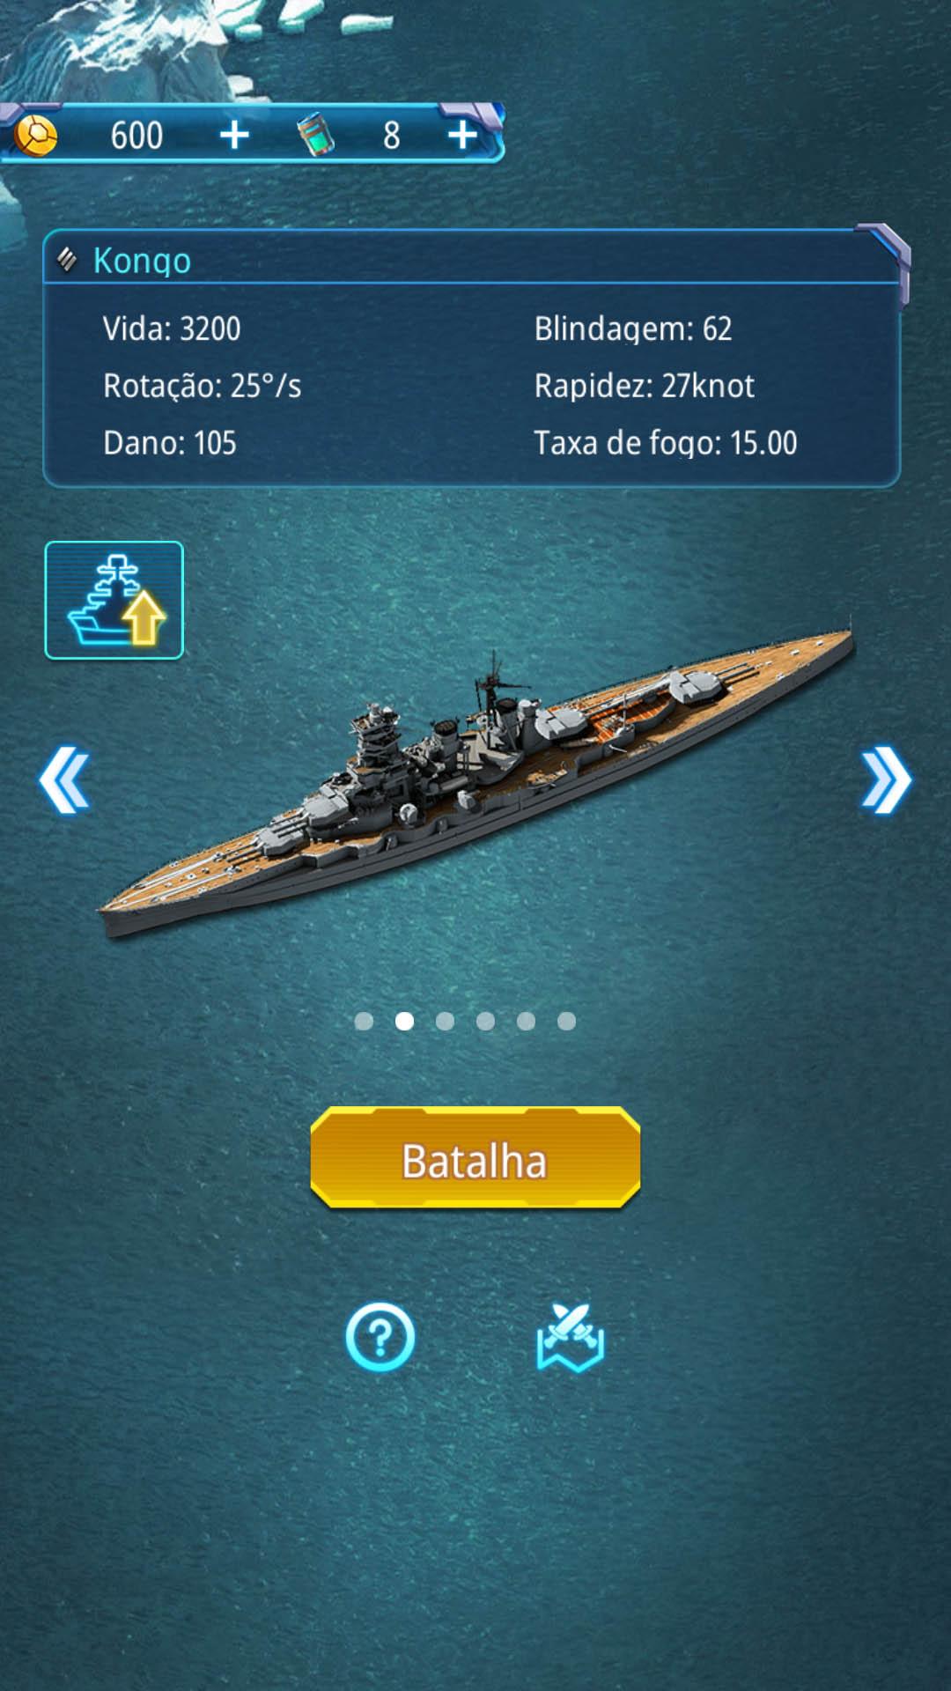Open the crossed swords battle mode icon
The height and width of the screenshot is (1691, 951).
point(571,1337)
